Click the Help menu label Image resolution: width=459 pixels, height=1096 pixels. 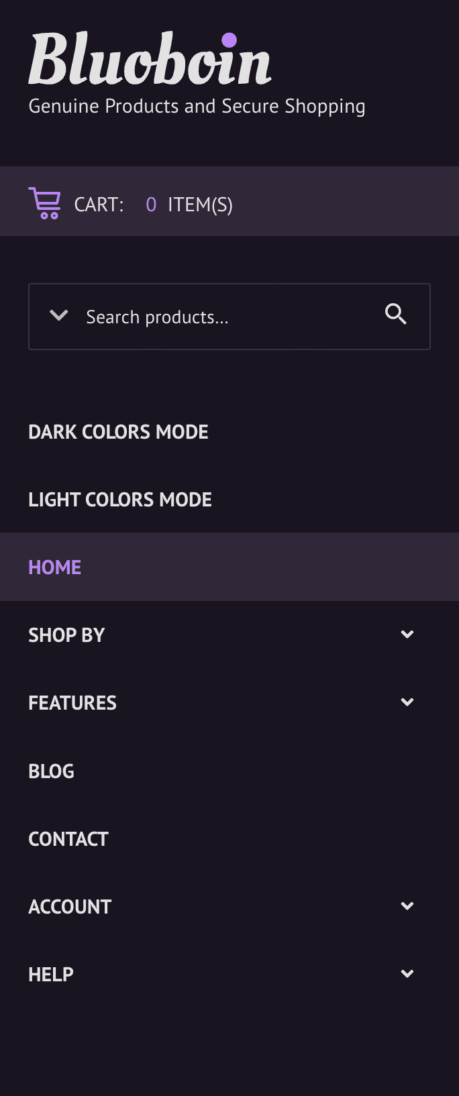(x=51, y=975)
